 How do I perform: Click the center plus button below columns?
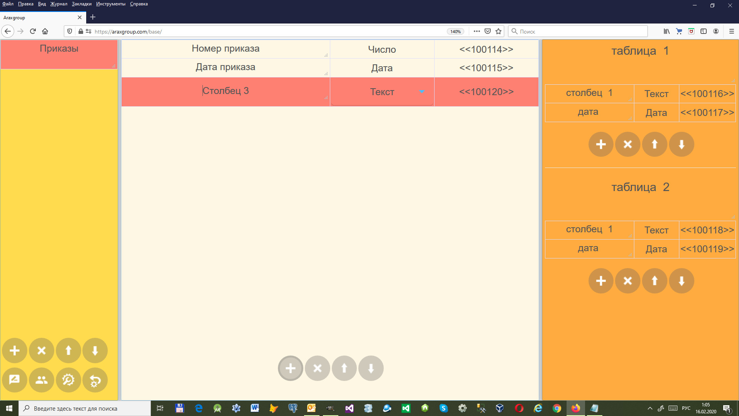291,368
